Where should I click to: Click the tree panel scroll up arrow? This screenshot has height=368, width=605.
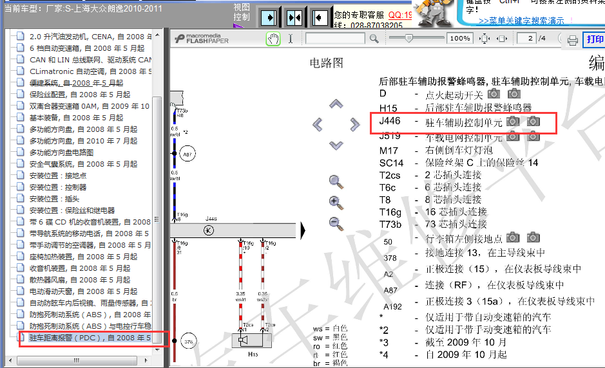(x=157, y=35)
